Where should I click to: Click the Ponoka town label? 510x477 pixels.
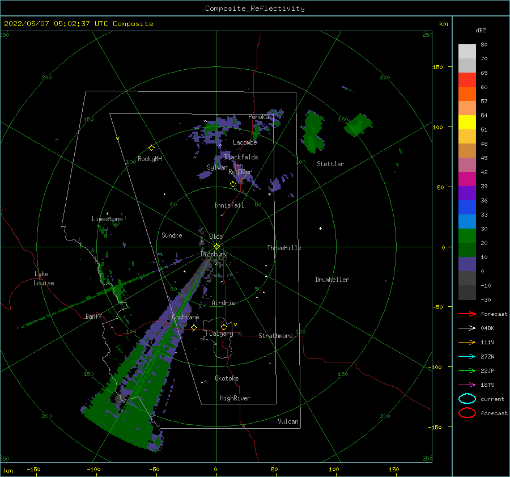(258, 117)
